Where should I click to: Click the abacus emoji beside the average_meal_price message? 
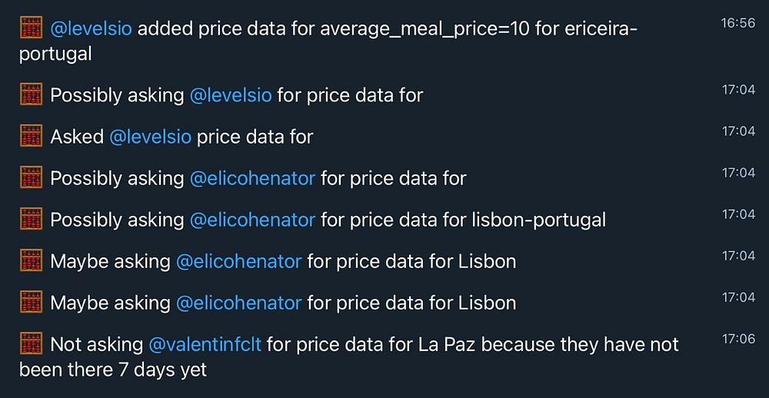31,29
